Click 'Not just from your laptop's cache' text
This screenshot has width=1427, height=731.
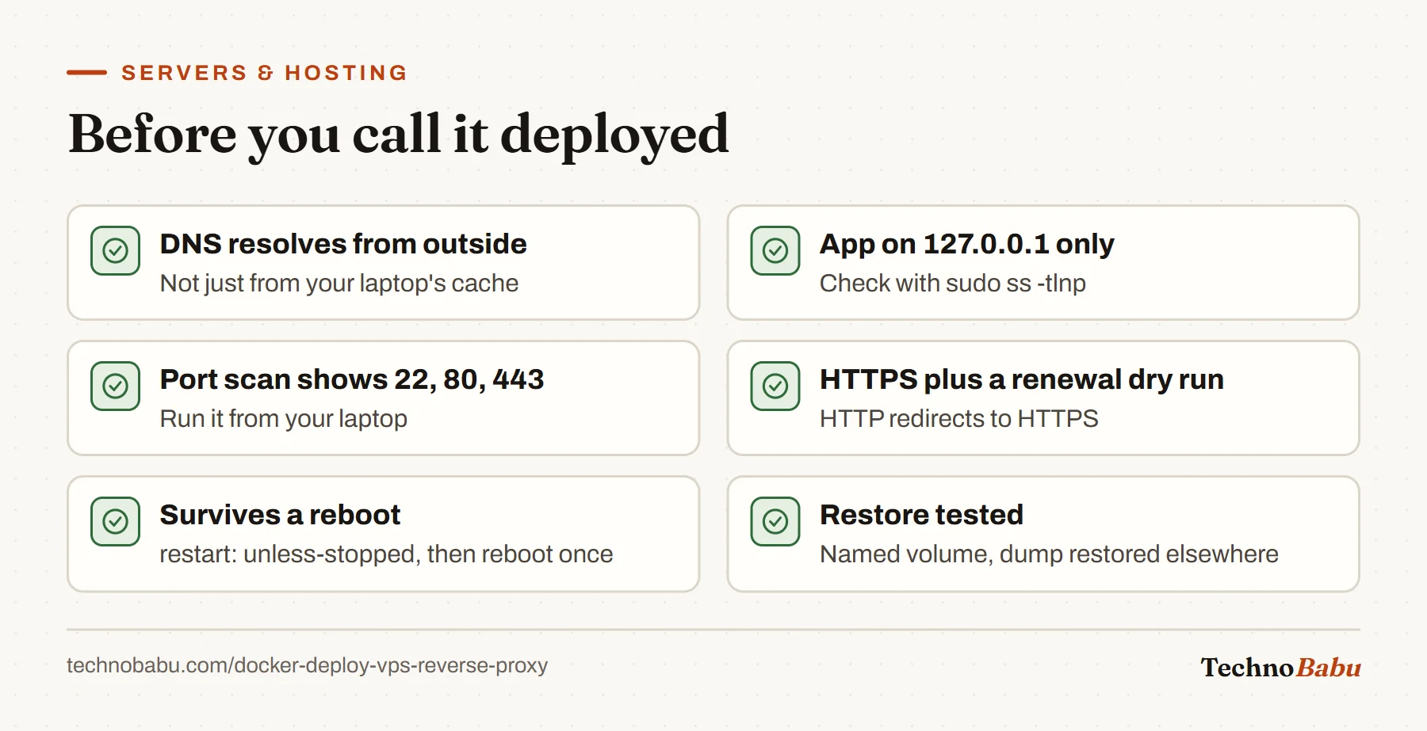click(x=339, y=284)
